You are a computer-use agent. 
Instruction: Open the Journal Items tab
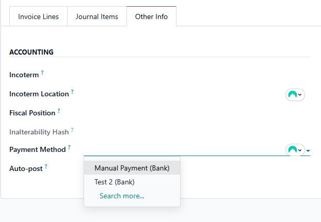tap(97, 16)
